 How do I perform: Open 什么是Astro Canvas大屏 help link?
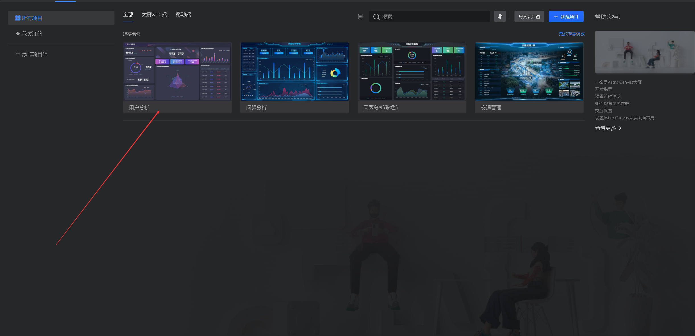(618, 82)
